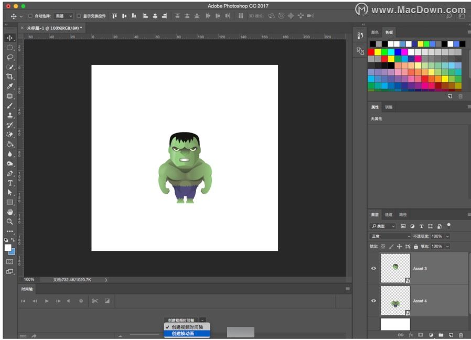Click the link layers icon
This screenshot has width=471, height=340.
[401, 335]
